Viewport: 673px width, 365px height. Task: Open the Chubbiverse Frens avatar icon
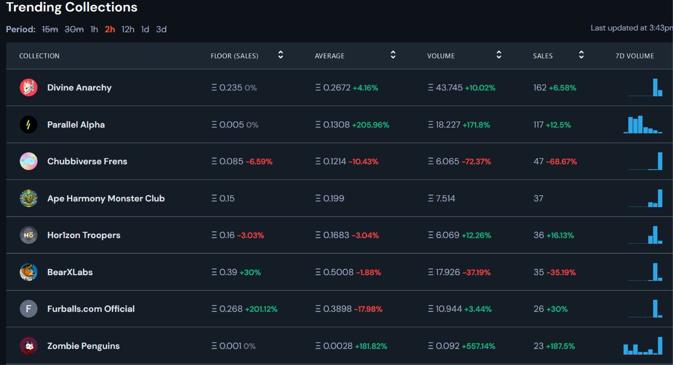tap(29, 161)
